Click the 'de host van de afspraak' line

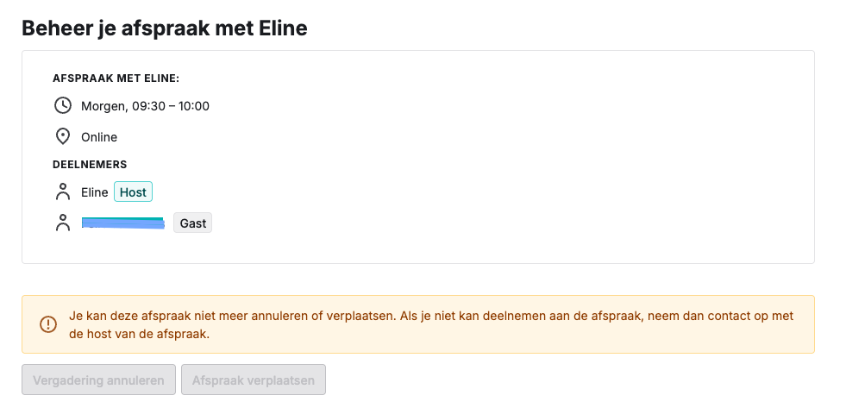tap(139, 334)
